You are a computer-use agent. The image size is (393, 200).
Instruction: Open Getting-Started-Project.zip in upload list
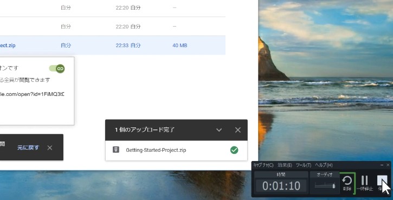[156, 150]
